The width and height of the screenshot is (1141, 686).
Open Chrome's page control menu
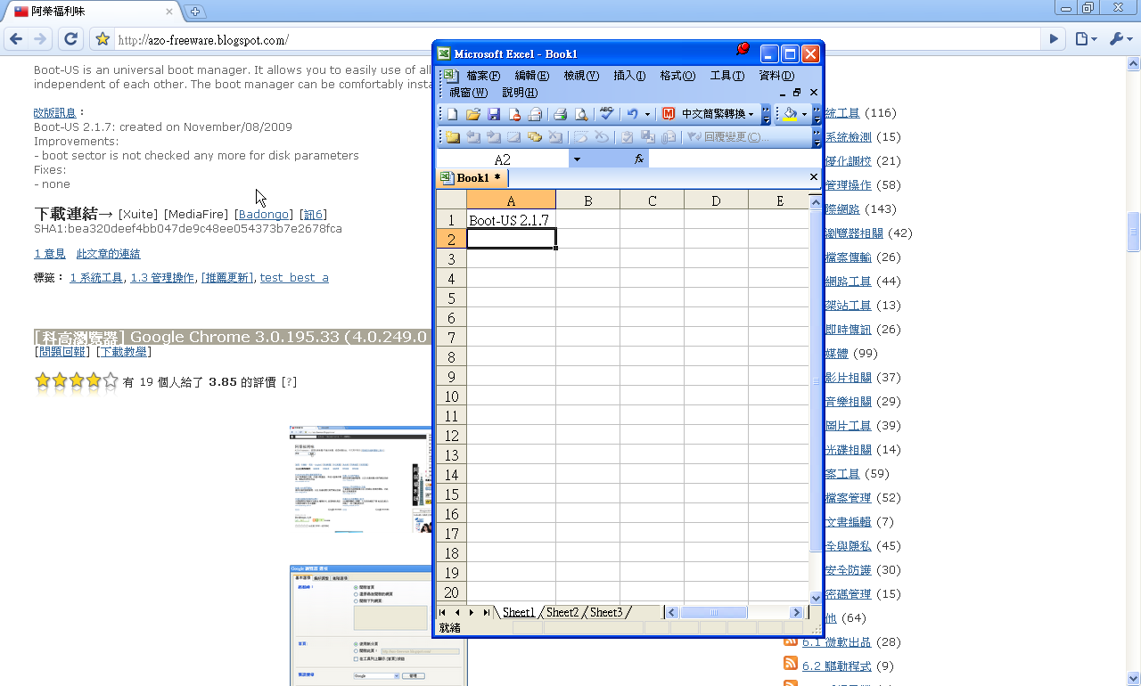[1084, 39]
